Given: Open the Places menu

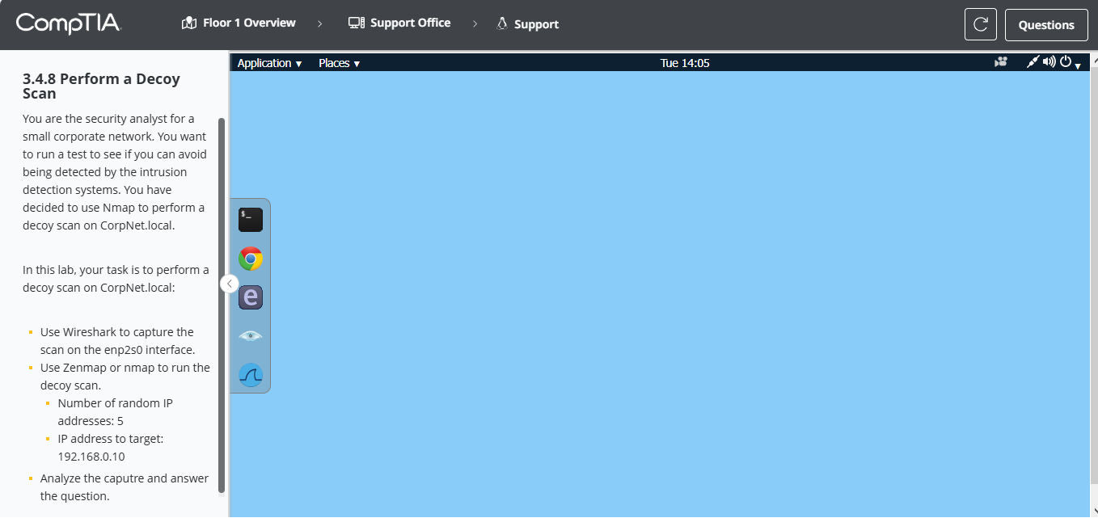Looking at the screenshot, I should point(337,62).
